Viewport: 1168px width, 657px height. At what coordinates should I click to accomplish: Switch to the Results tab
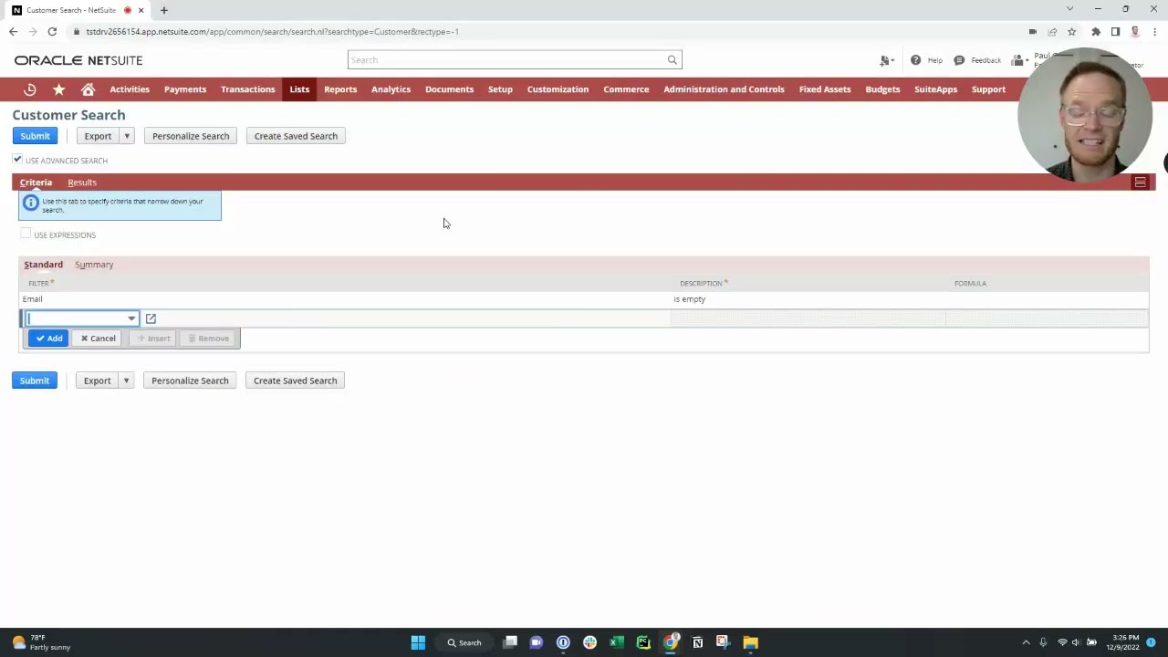point(82,182)
